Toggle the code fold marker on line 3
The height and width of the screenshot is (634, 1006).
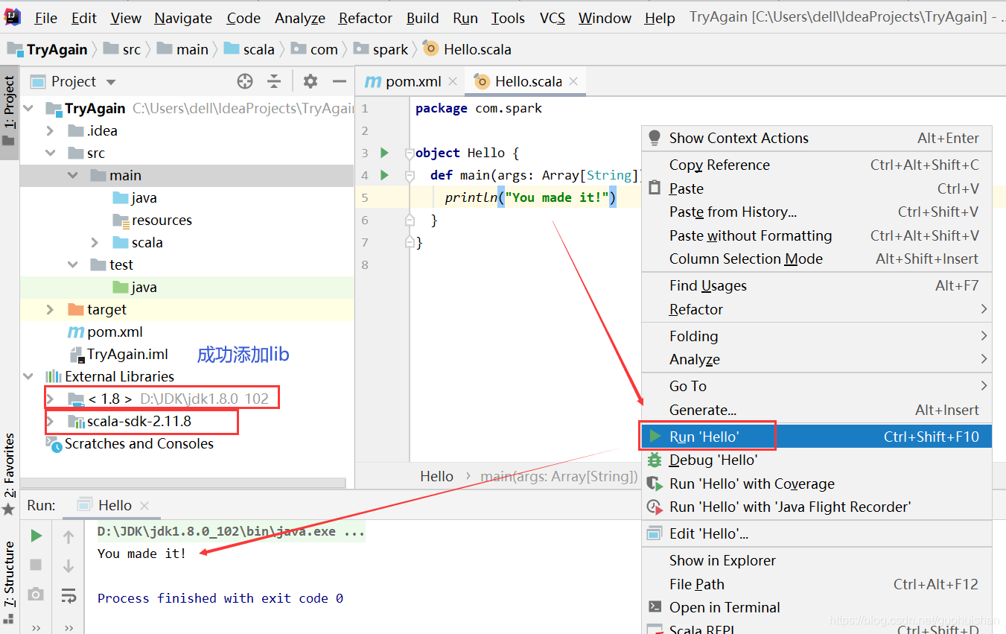[409, 153]
